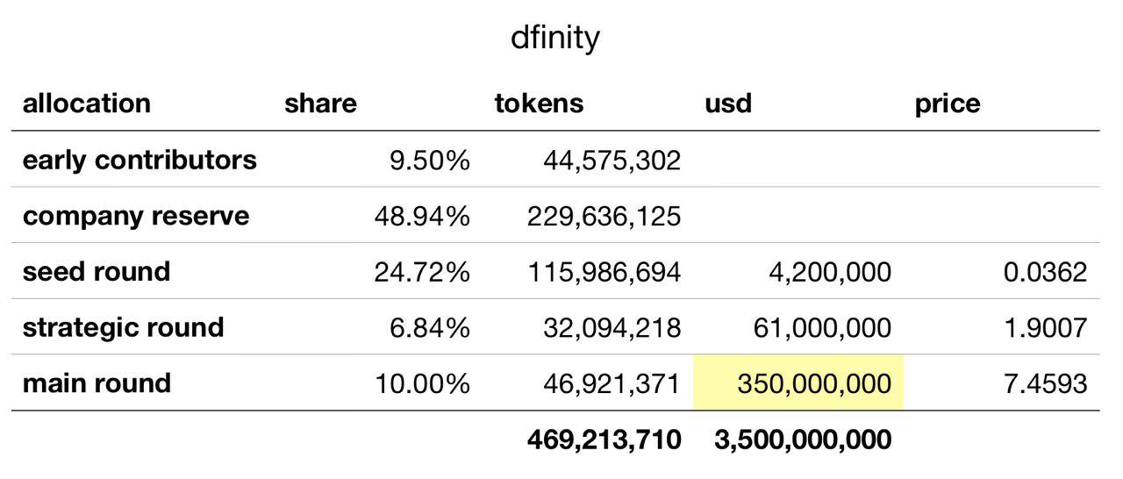Click the 10.00% share cell
This screenshot has height=479, width=1123.
point(423,383)
